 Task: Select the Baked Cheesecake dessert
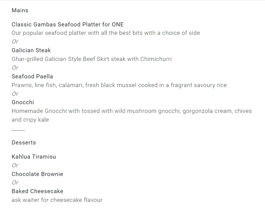37,191
